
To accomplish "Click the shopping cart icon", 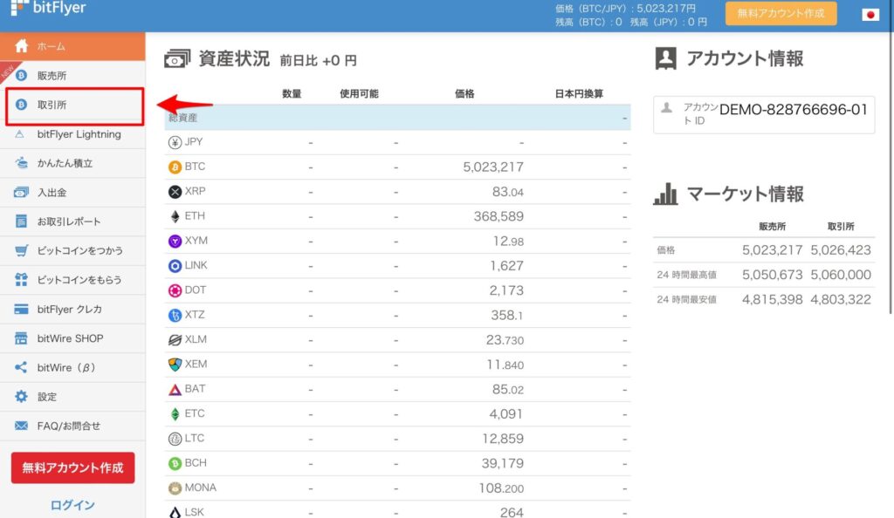I will pyautogui.click(x=21, y=250).
